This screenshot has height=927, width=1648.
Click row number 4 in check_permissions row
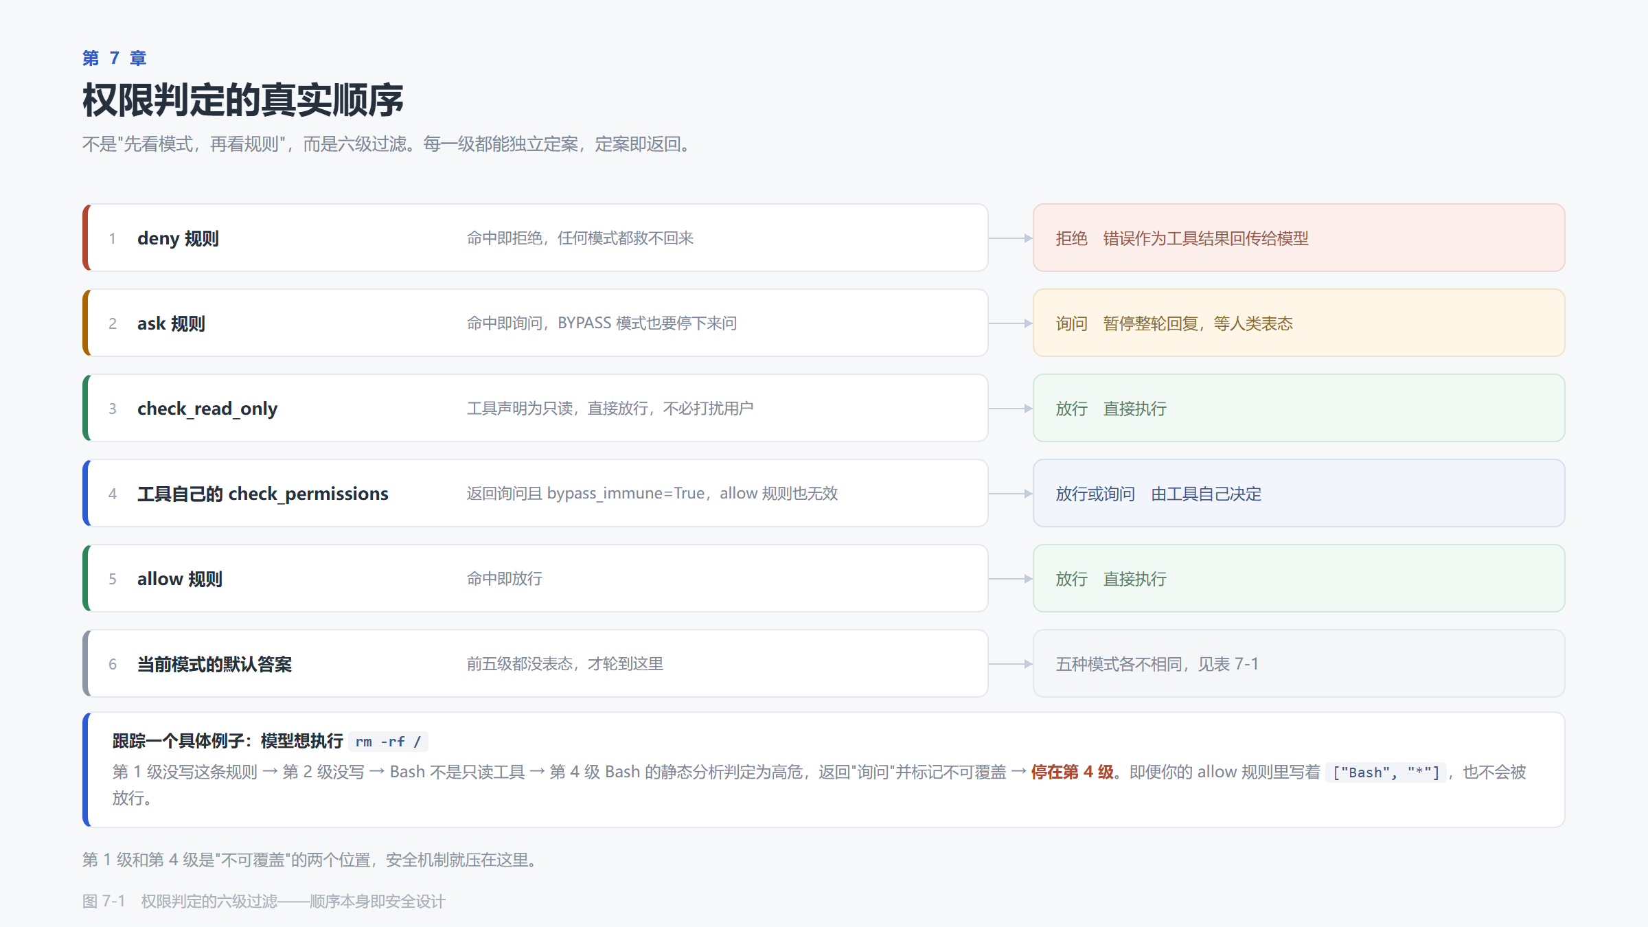[113, 494]
